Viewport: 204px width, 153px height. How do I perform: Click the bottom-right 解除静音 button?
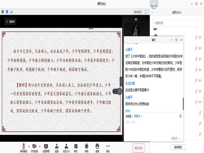point(178,147)
